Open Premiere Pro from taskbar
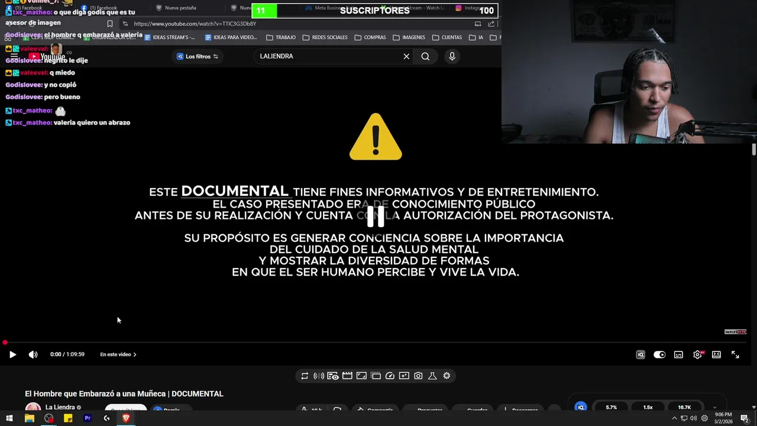757x426 pixels. pos(88,418)
